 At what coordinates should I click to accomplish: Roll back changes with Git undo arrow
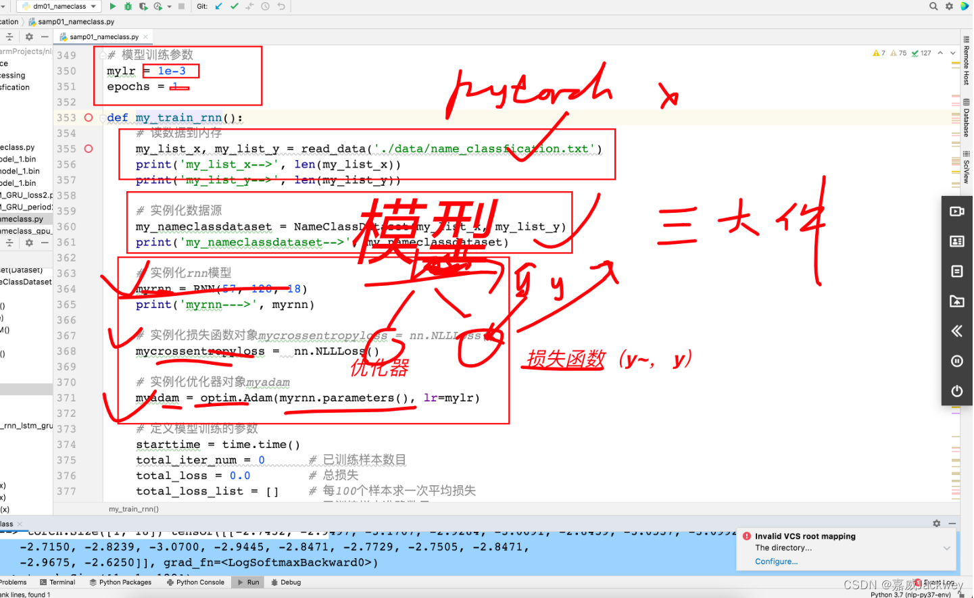(281, 6)
